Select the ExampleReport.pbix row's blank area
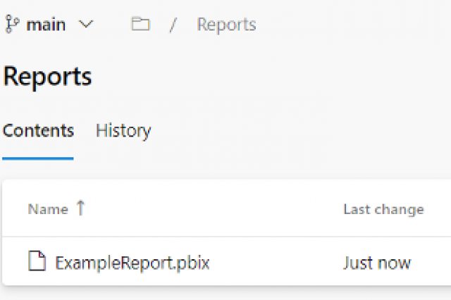Screen dimensions: 451x300 click(276, 263)
